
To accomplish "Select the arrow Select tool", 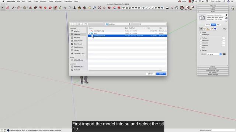I will pyautogui.click(x=3, y=8).
